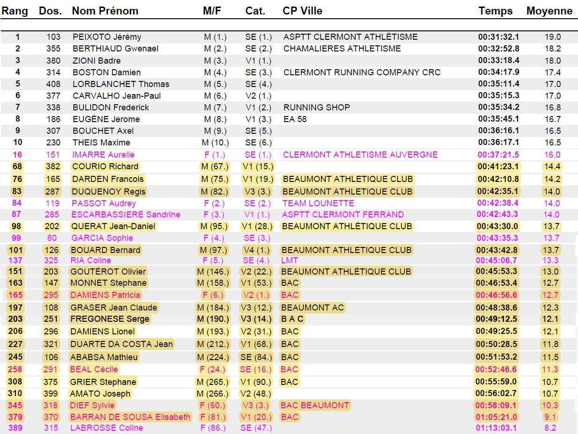The image size is (578, 434).
Task: Select the name GOUTÉROT Olivier
Action: click(x=108, y=272)
